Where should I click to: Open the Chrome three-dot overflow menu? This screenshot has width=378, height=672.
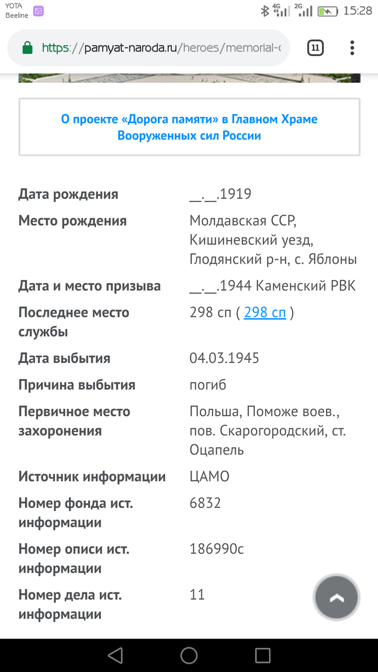tap(352, 48)
